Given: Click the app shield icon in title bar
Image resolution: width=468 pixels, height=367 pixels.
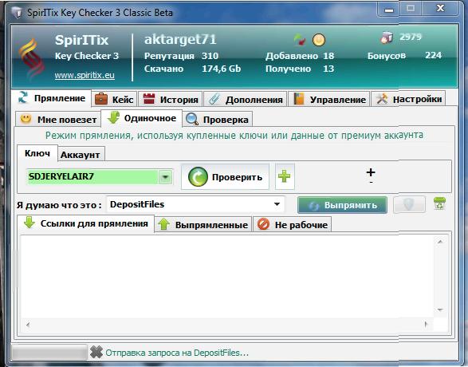Looking at the screenshot, I should [17, 12].
